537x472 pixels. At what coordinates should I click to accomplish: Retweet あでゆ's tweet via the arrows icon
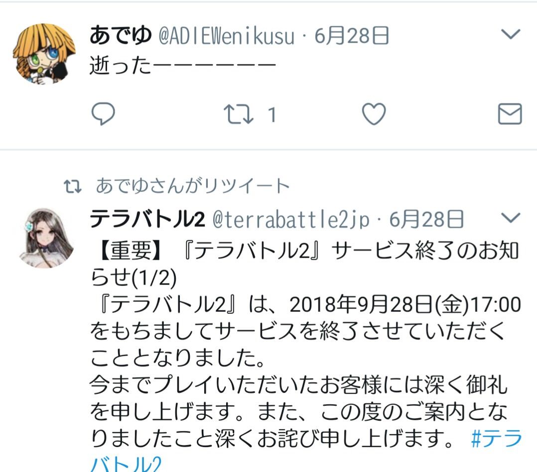tap(238, 114)
